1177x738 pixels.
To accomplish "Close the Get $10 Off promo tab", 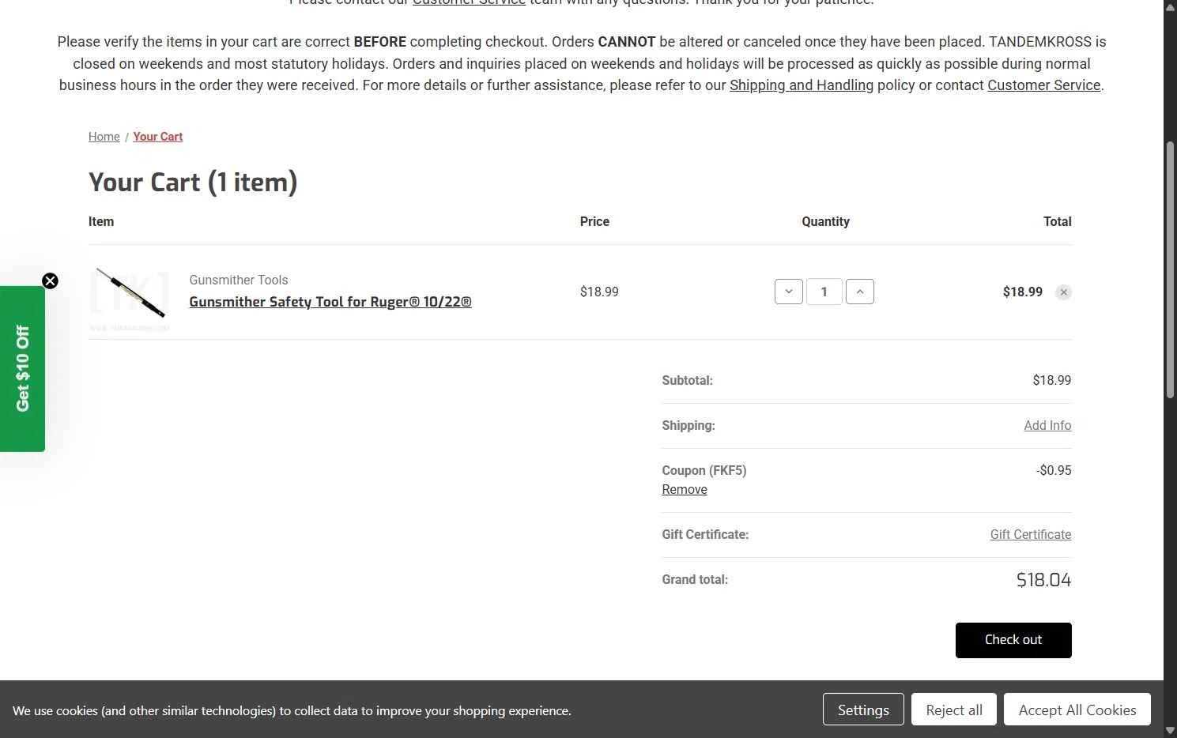I will [50, 281].
